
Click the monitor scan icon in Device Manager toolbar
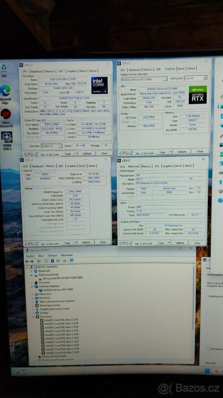pos(71,261)
